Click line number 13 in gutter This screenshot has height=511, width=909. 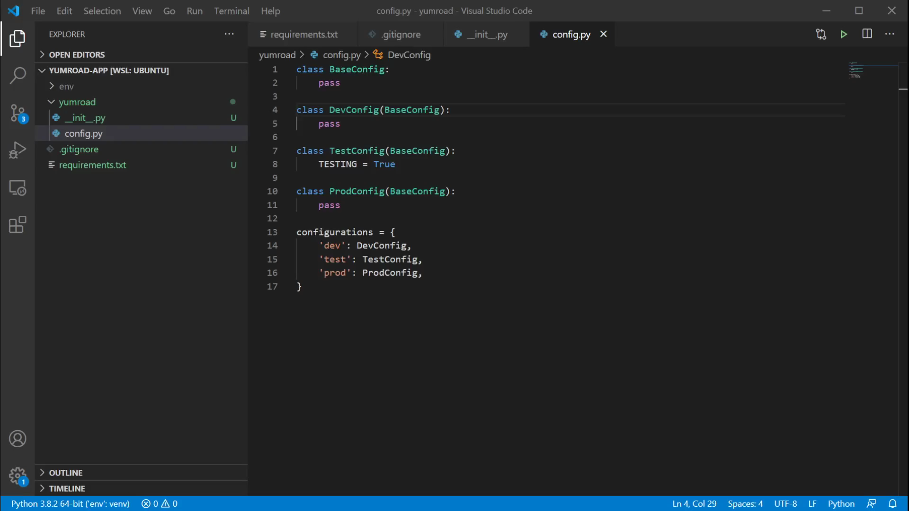click(x=272, y=232)
